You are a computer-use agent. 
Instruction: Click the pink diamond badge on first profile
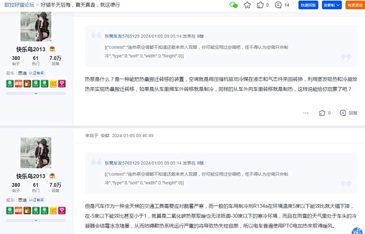[x=62, y=83]
